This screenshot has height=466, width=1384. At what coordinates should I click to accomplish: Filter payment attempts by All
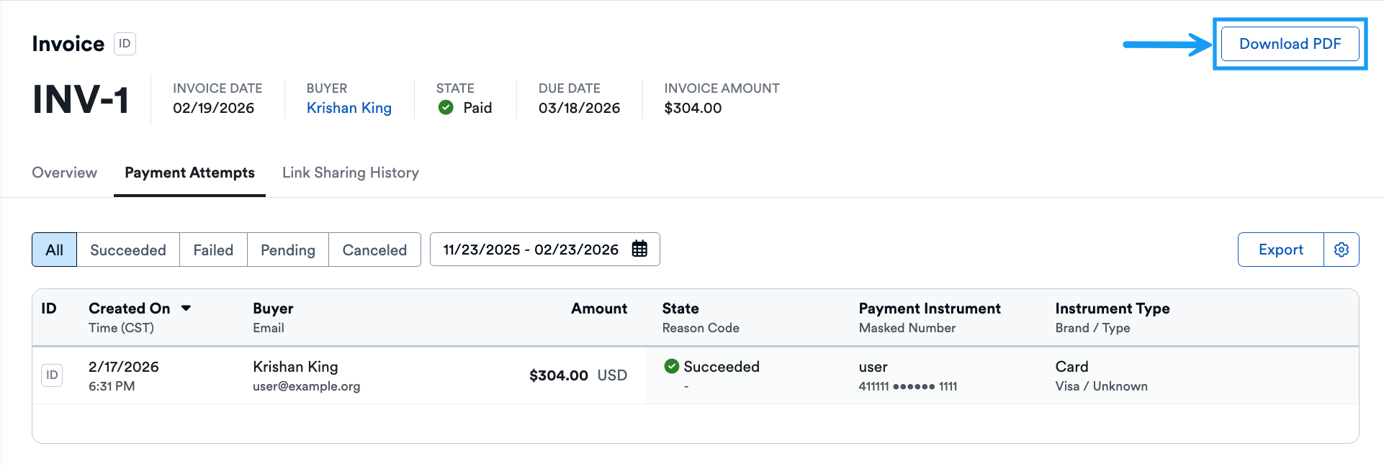pyautogui.click(x=54, y=250)
